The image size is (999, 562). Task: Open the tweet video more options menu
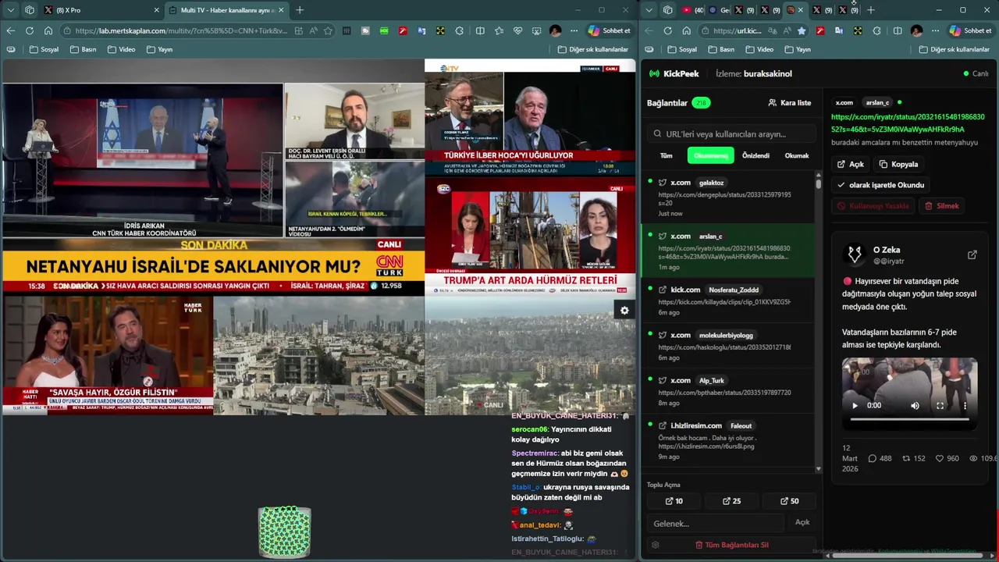(965, 405)
